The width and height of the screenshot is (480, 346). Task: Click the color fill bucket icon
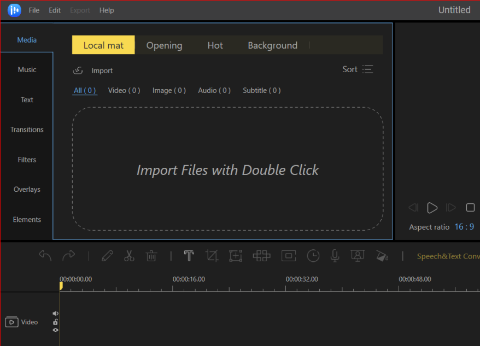pos(382,256)
